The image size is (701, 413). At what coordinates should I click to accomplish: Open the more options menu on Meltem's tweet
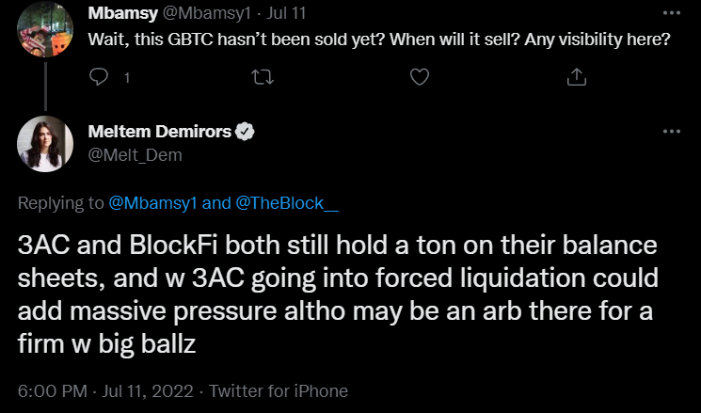coord(670,132)
